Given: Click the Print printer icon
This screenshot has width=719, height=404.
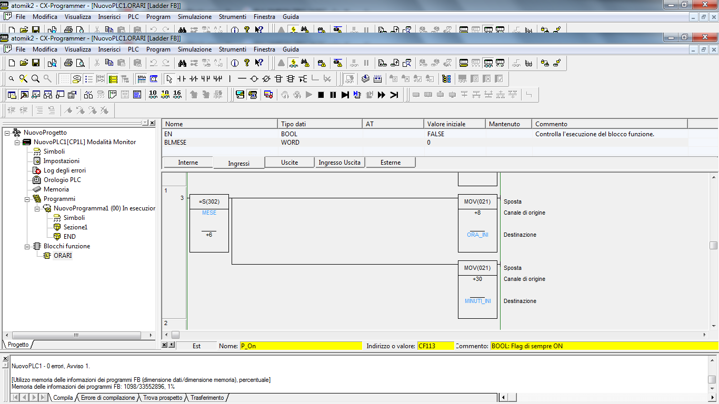Looking at the screenshot, I should click(68, 63).
